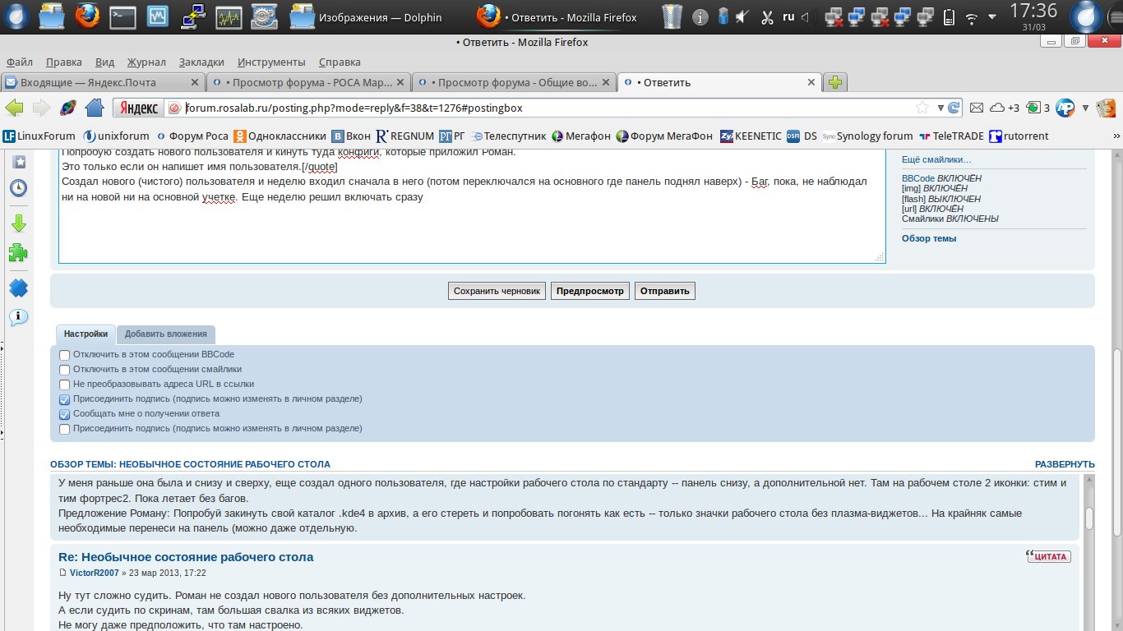Switch to the 'Входящие — Яндекс.Почта' tab
The height and width of the screenshot is (631, 1123).
click(103, 82)
